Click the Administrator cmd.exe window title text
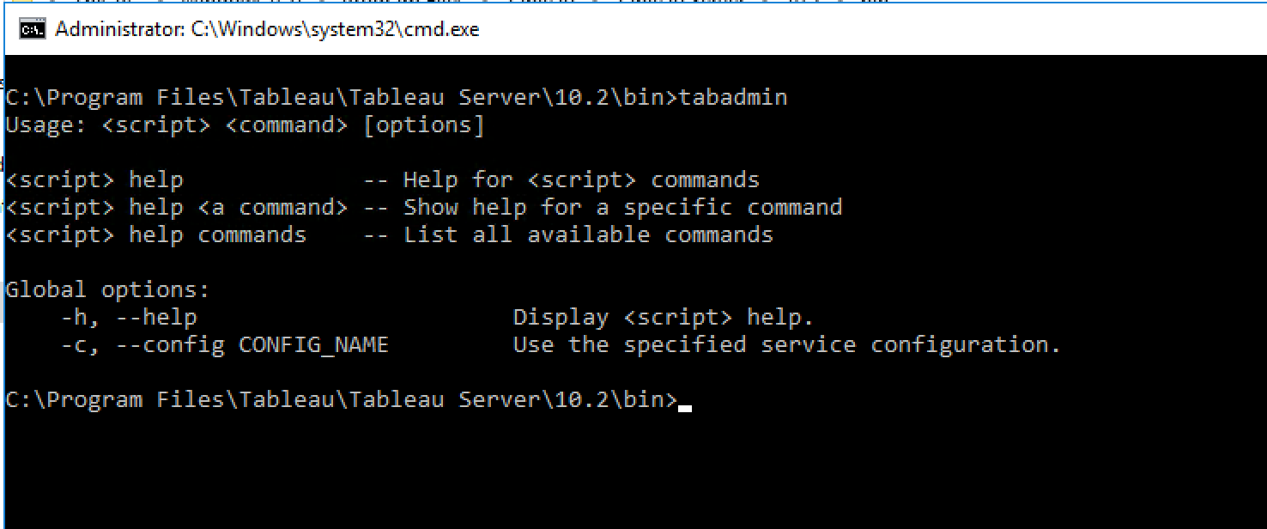Screen dimensions: 1267x529 [267, 30]
